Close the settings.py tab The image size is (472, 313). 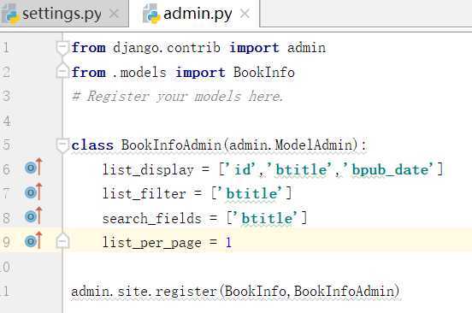click(x=114, y=14)
